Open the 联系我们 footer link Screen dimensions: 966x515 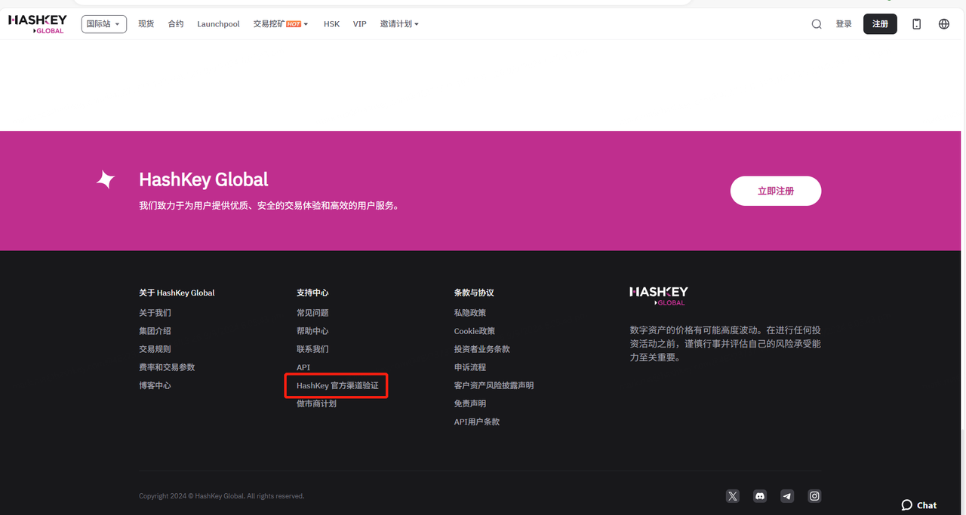point(312,349)
